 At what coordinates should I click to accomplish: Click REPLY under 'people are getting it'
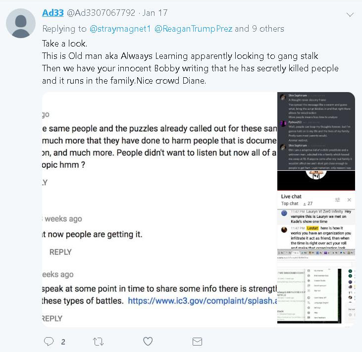tap(60, 252)
